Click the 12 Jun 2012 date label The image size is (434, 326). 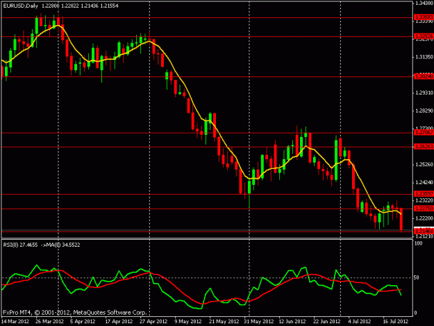(292, 322)
